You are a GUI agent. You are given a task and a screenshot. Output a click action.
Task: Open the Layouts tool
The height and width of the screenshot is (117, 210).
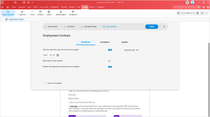pos(49,13)
